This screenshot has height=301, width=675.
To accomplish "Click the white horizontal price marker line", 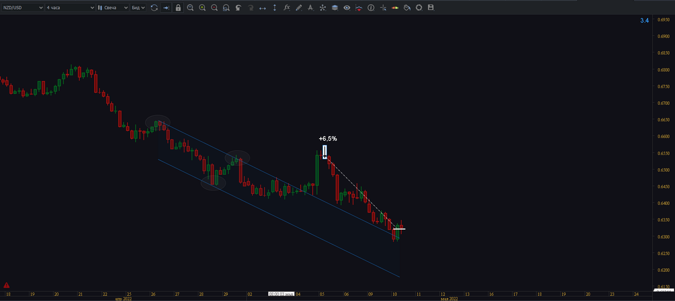I will coord(399,229).
